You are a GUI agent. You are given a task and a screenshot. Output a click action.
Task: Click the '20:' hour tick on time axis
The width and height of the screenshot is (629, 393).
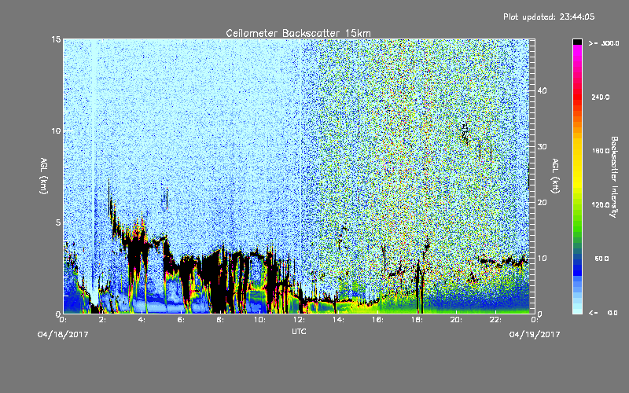456,320
